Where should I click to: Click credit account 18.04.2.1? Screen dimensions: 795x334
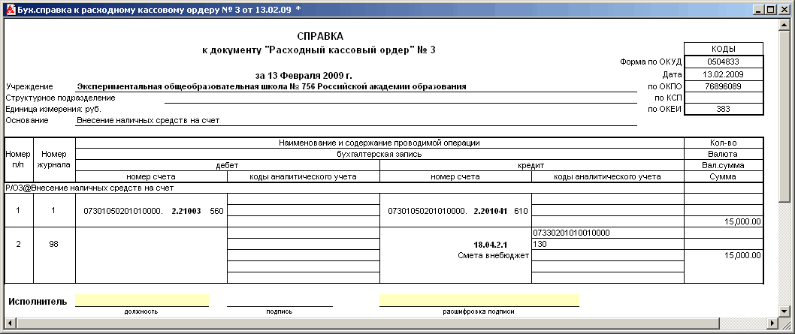[490, 244]
